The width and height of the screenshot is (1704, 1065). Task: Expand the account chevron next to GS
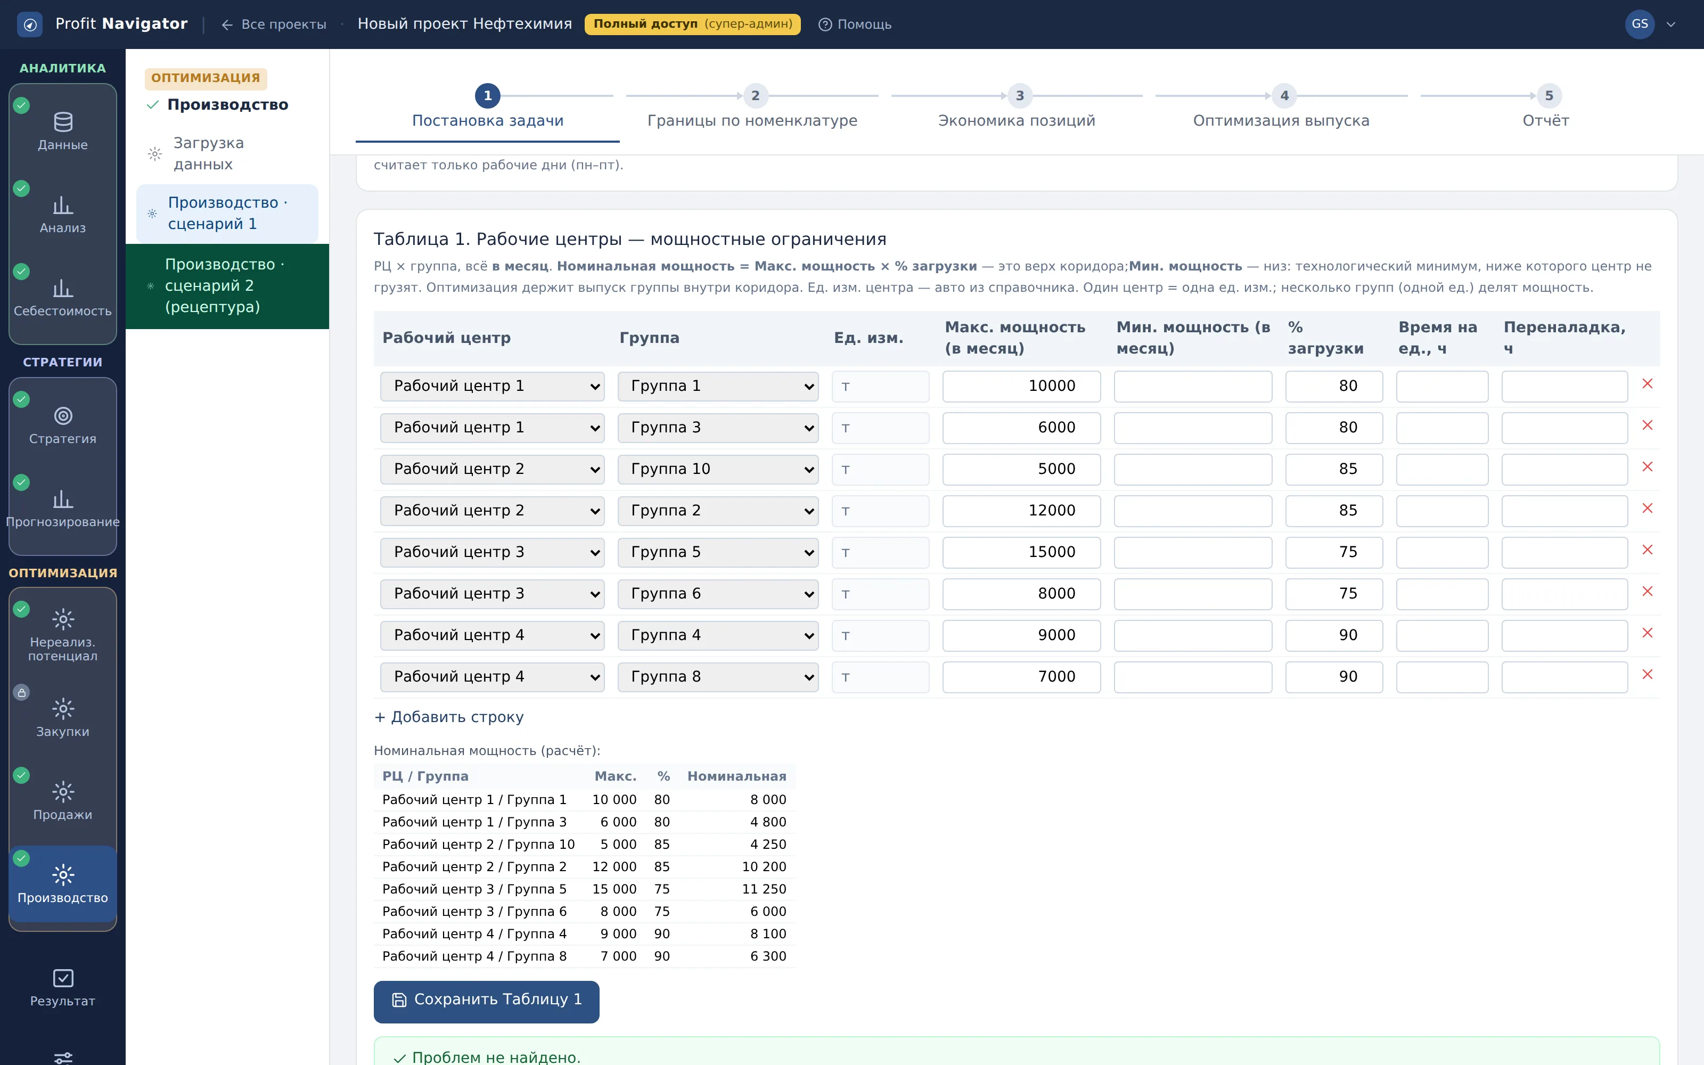1670,24
